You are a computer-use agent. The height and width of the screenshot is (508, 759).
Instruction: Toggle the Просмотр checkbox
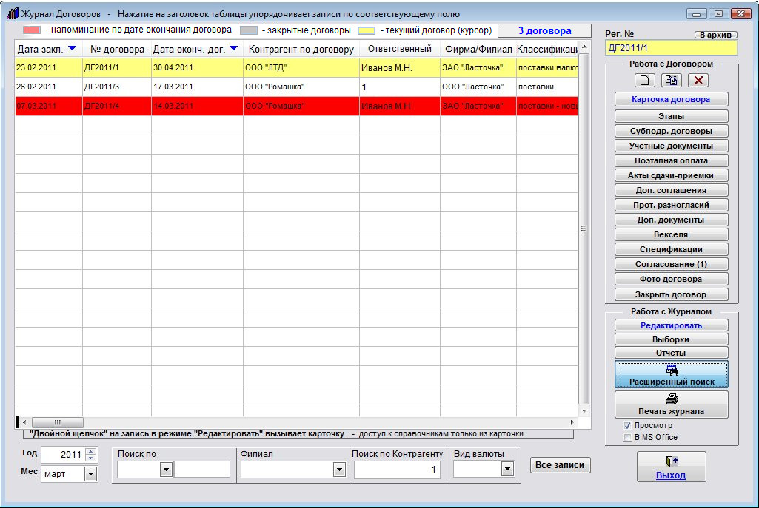(x=627, y=426)
